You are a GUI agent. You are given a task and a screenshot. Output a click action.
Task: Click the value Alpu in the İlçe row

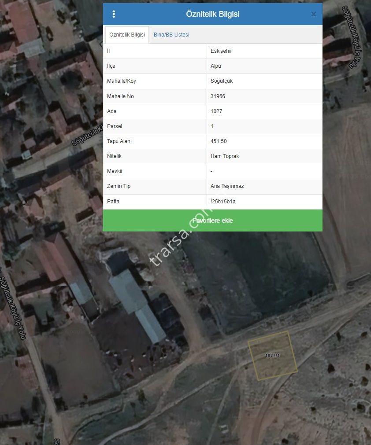tap(216, 66)
